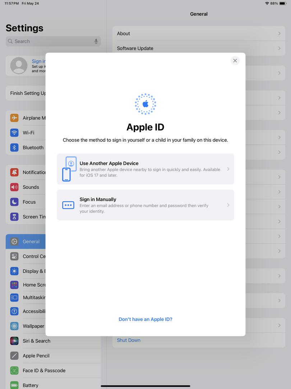
Task: Open the Don't have an Apple ID link
Action: coord(145,319)
